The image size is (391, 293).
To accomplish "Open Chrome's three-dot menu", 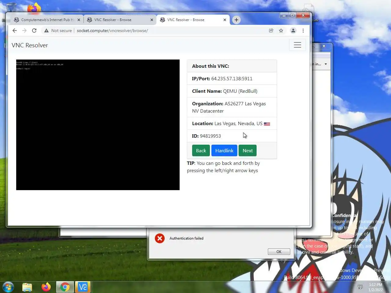I will [303, 31].
